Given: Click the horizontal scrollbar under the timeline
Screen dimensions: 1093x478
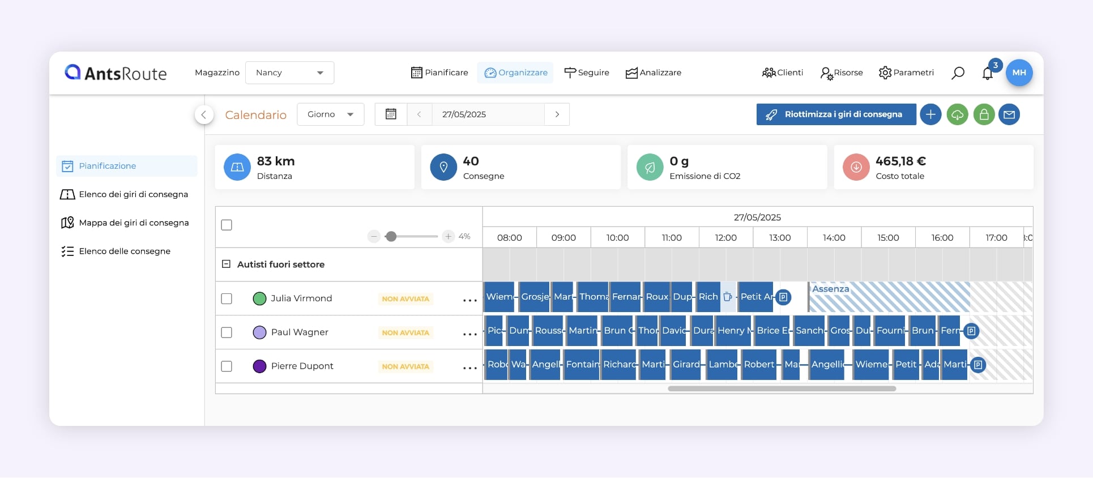Looking at the screenshot, I should click(782, 389).
